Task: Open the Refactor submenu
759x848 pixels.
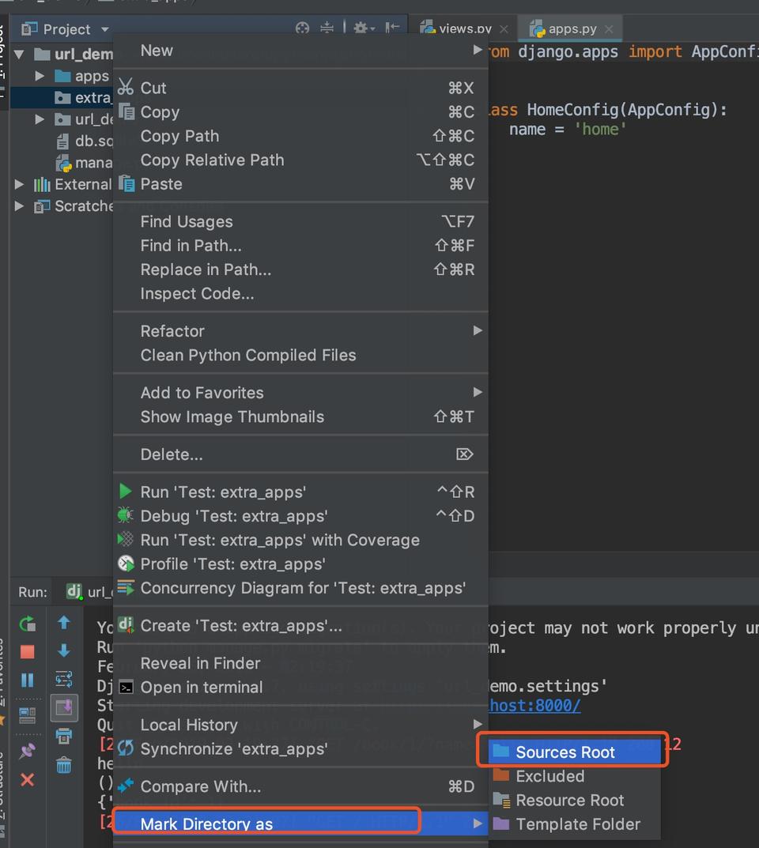Action: click(300, 331)
